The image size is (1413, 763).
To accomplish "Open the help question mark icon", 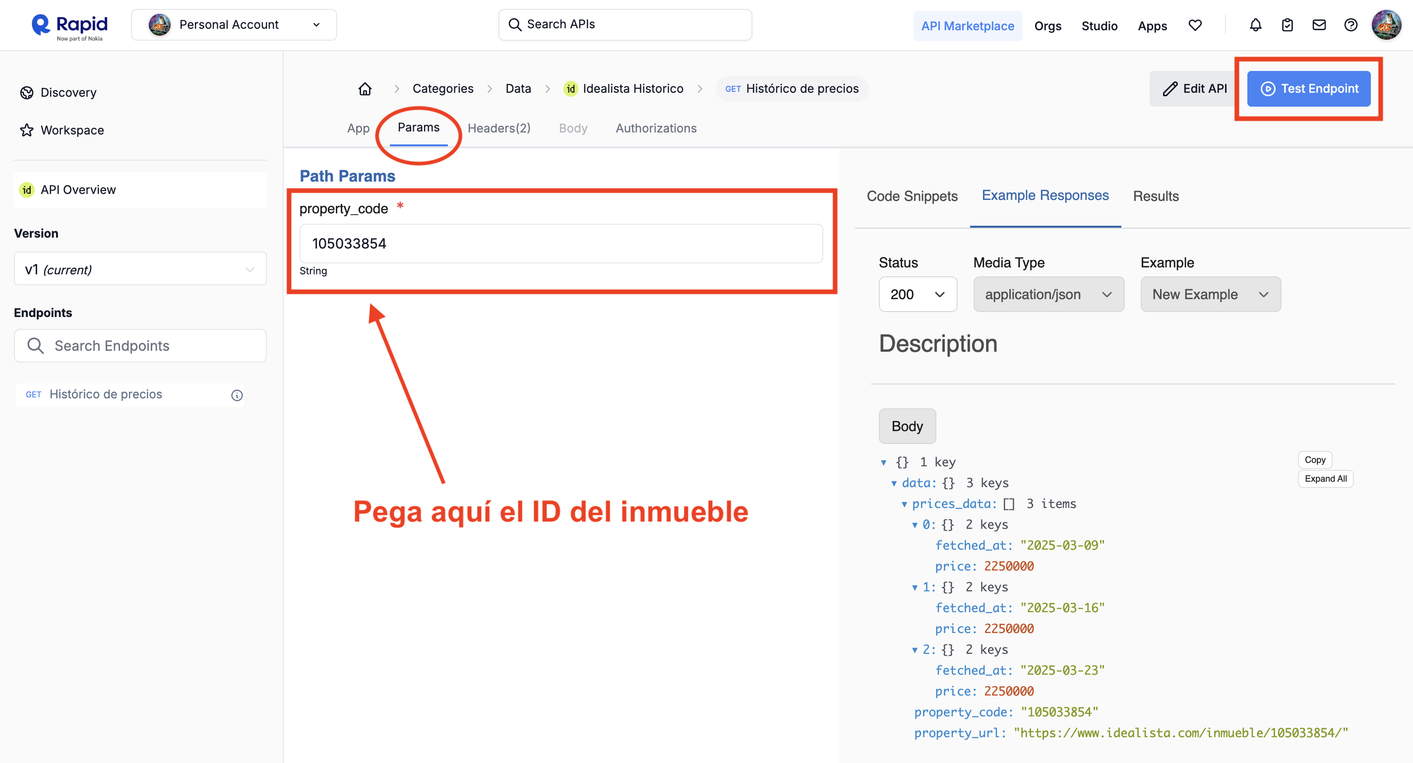I will tap(1351, 25).
